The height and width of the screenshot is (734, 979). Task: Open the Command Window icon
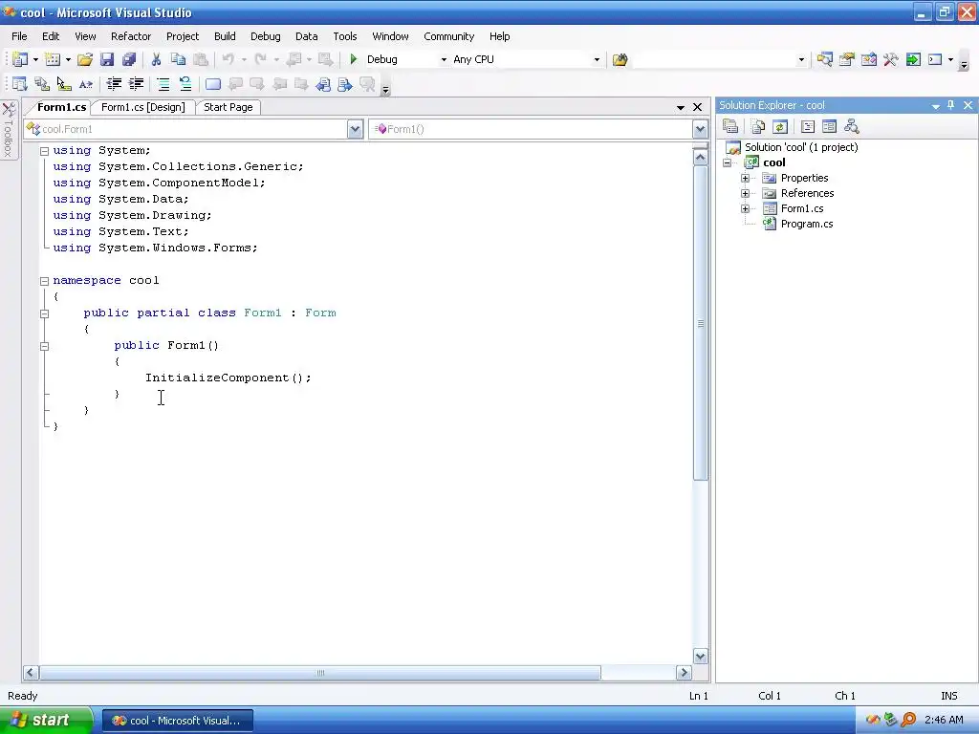935,60
